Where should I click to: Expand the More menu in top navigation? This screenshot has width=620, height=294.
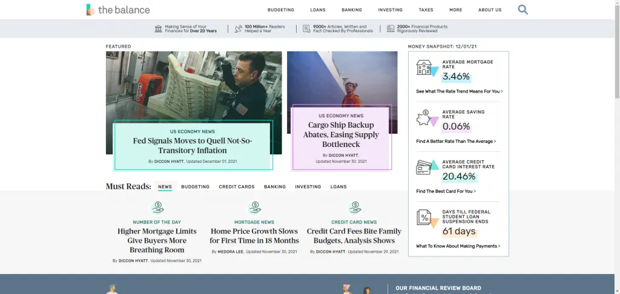click(x=455, y=10)
